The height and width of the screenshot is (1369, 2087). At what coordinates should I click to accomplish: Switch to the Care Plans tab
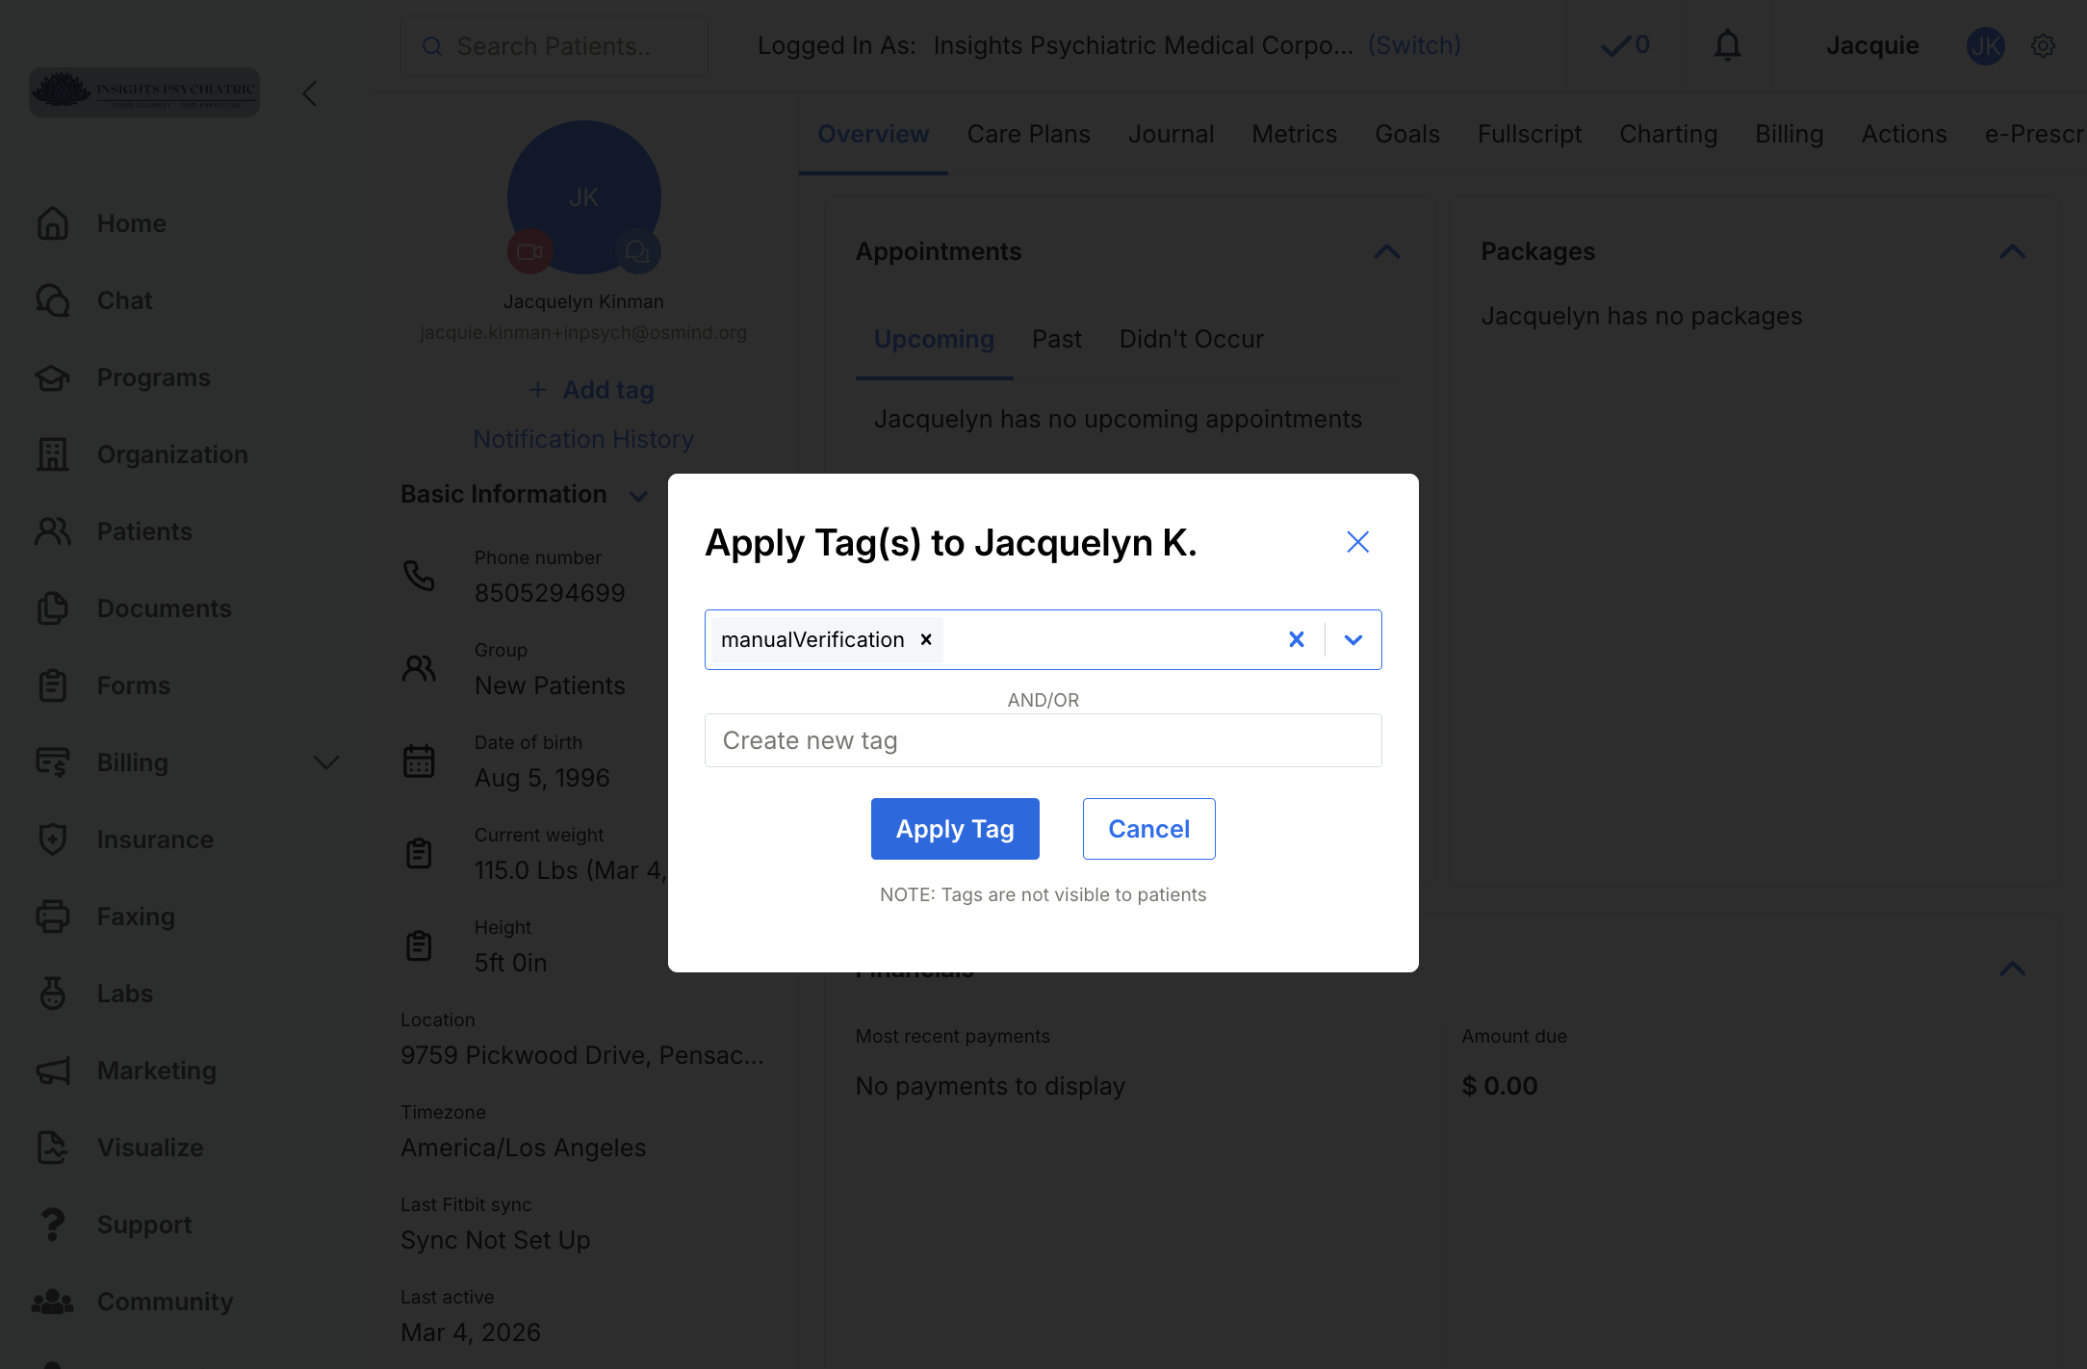point(1028,134)
